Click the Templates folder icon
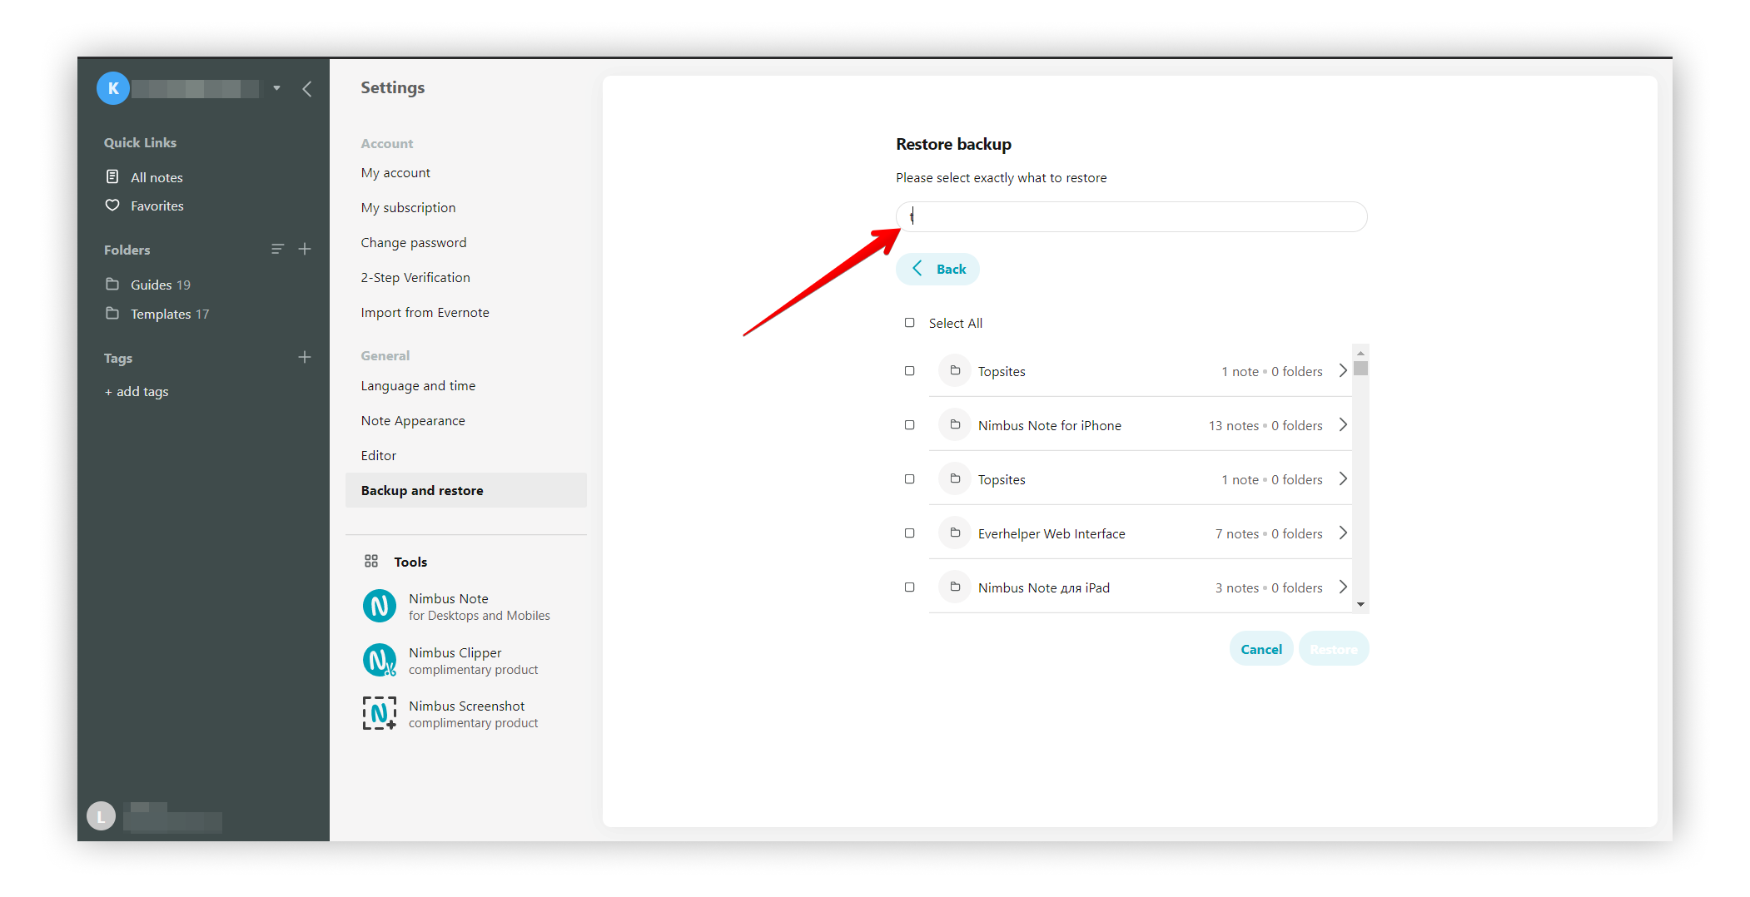The image size is (1750, 897). (x=112, y=313)
